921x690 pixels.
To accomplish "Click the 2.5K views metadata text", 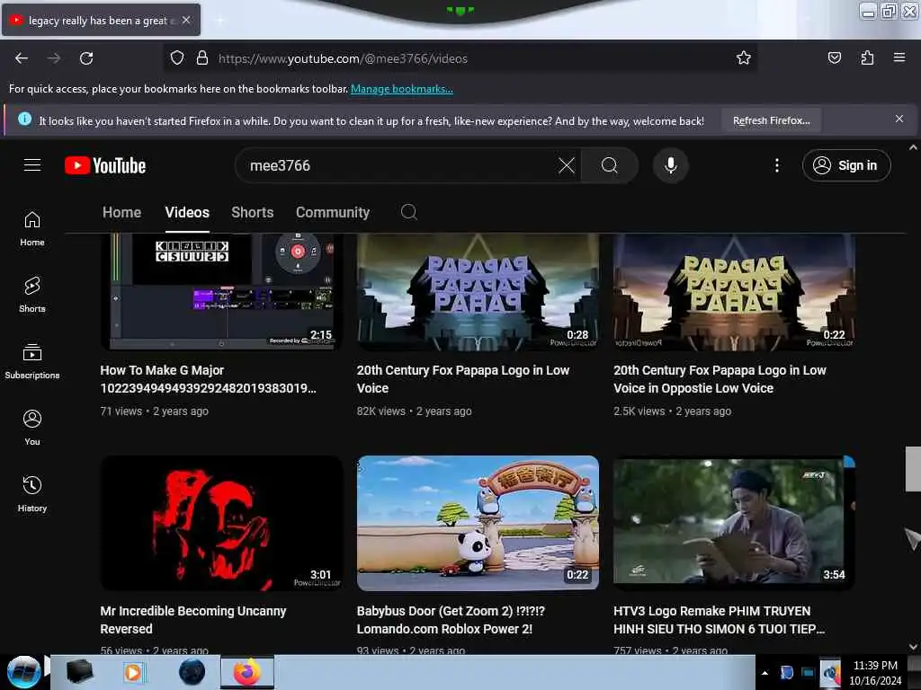I will 639,411.
